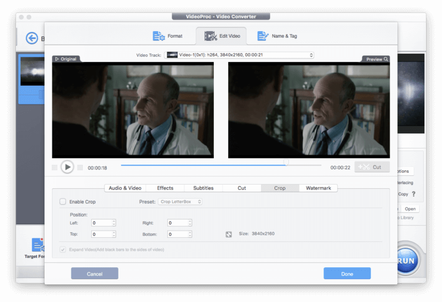
Task: Select the Crop tab
Action: tap(280, 188)
